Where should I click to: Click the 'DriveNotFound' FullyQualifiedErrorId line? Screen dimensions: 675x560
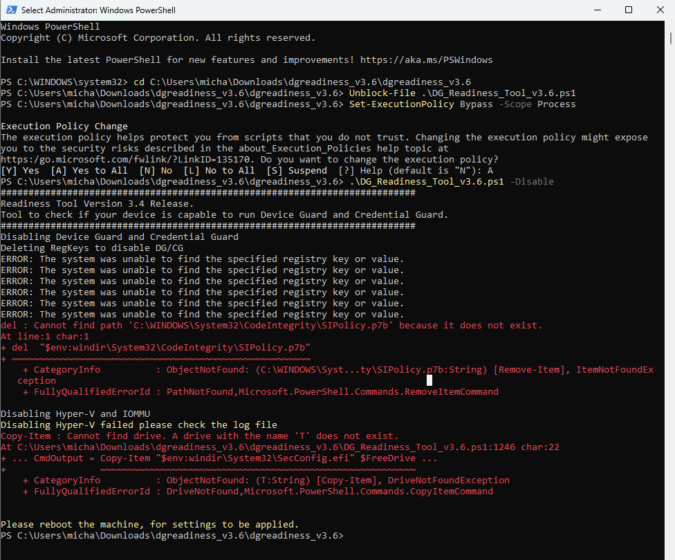(x=258, y=492)
